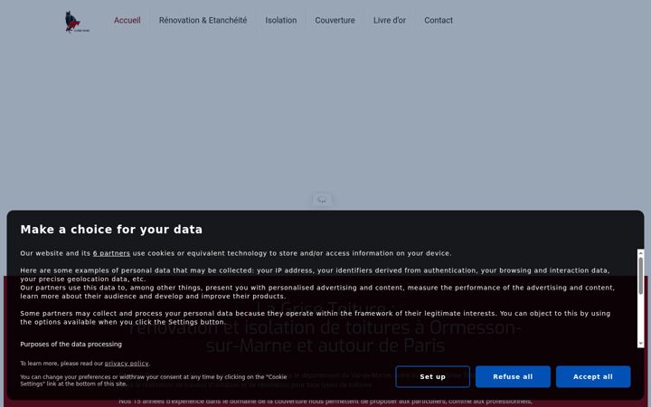Go to the Couverture page
This screenshot has width=651, height=407.
335,20
